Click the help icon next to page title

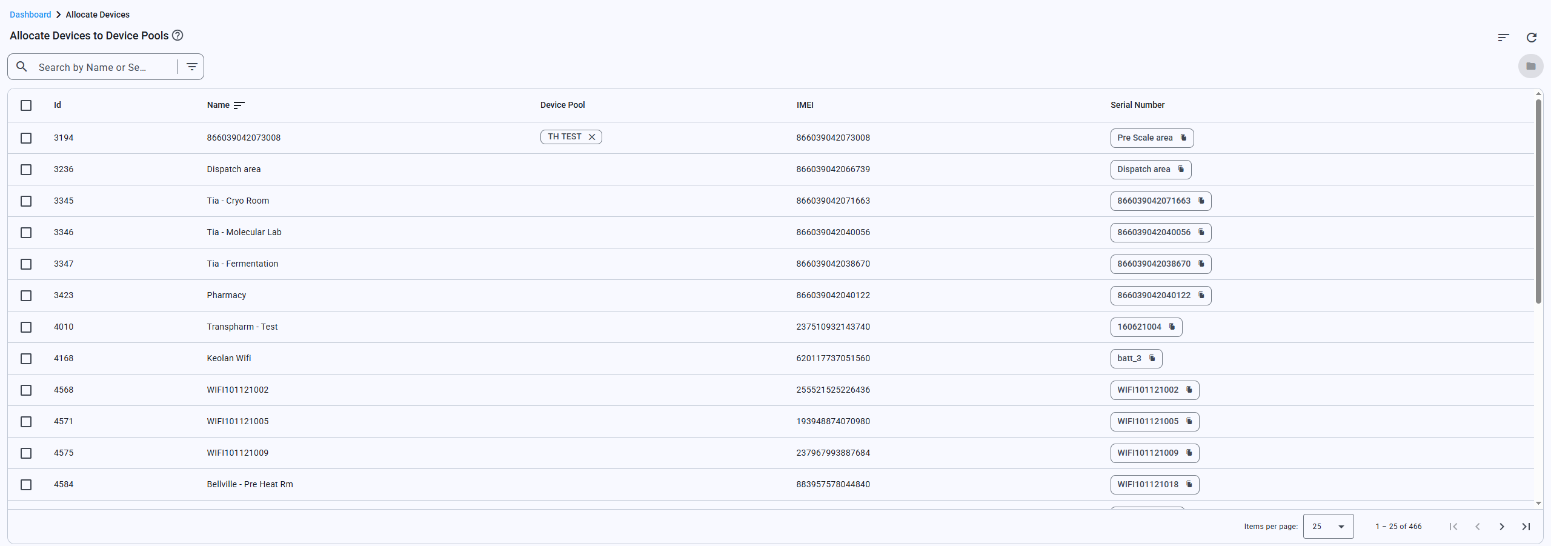pyautogui.click(x=178, y=35)
